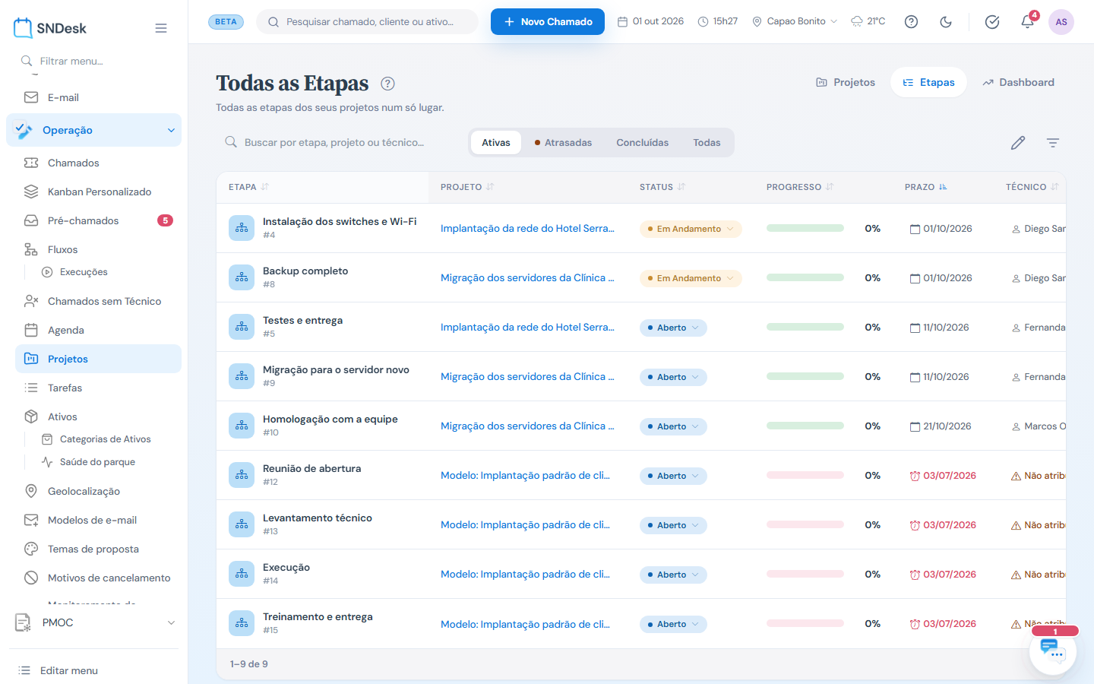Screen dimensions: 1094x684
Task: Open Kanban Personalizado sidebar item
Action: 98,192
